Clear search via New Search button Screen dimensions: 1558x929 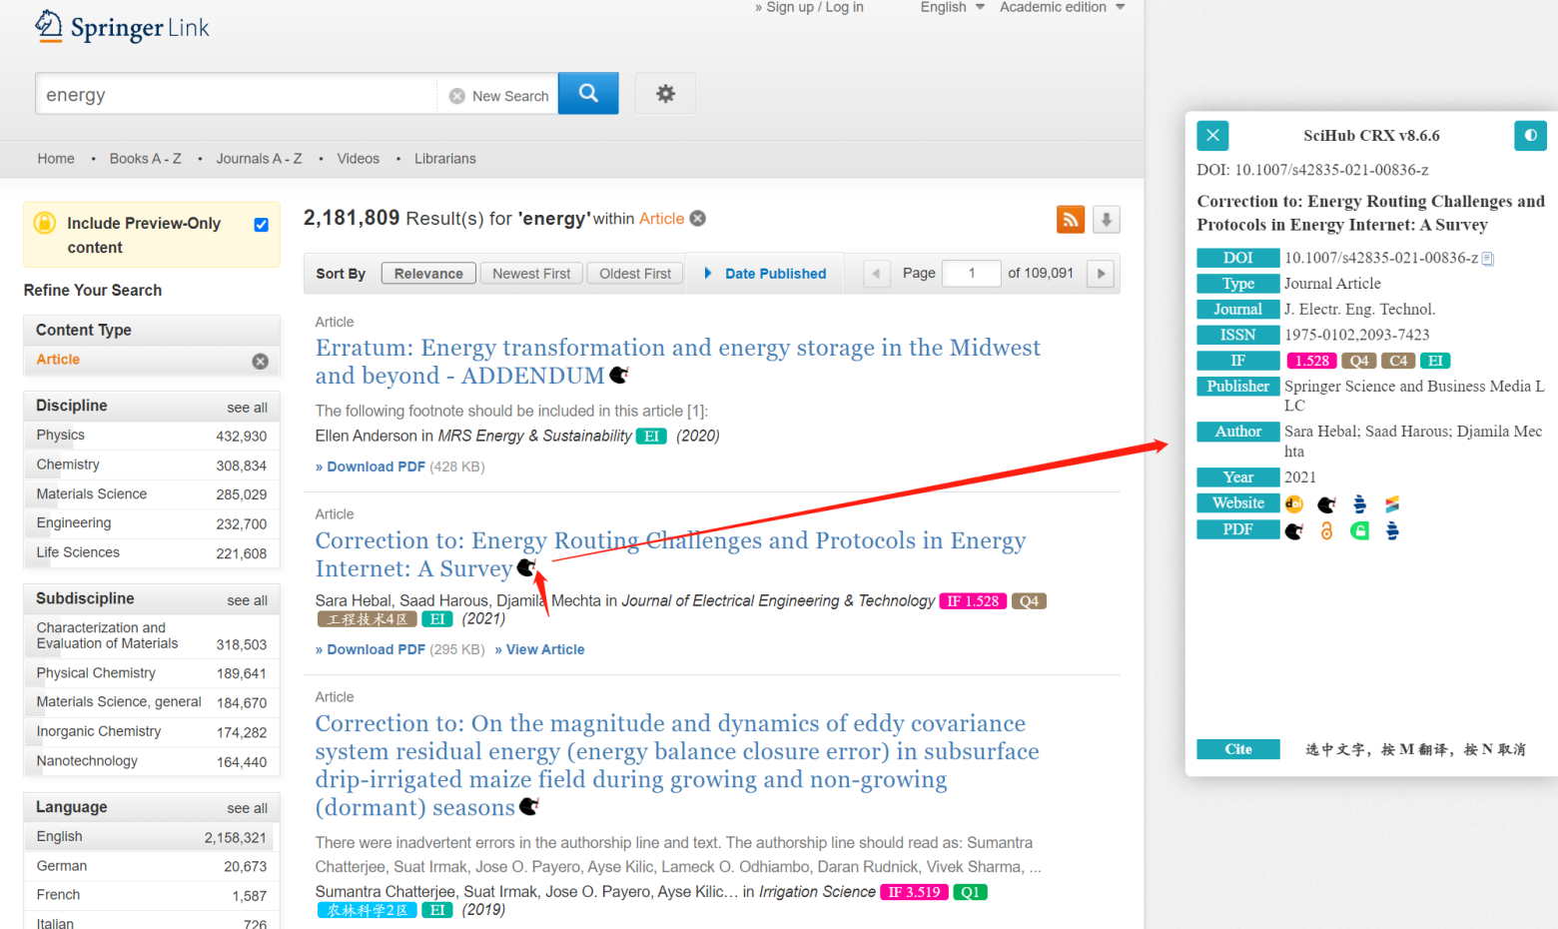tap(498, 96)
